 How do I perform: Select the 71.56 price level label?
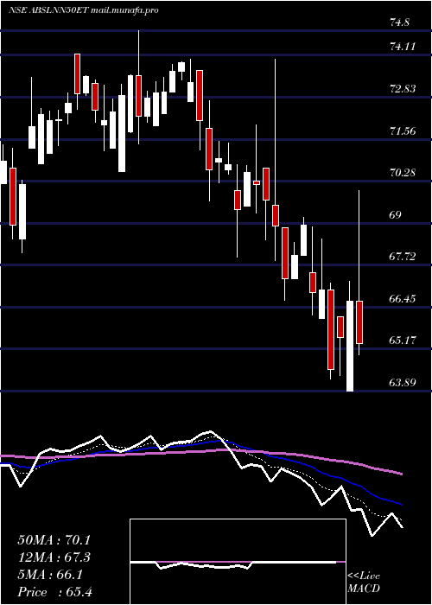click(x=403, y=131)
